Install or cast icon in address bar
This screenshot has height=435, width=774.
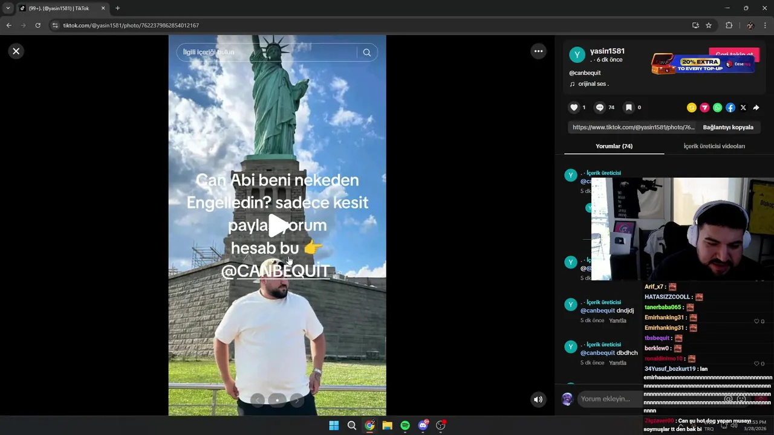click(695, 25)
